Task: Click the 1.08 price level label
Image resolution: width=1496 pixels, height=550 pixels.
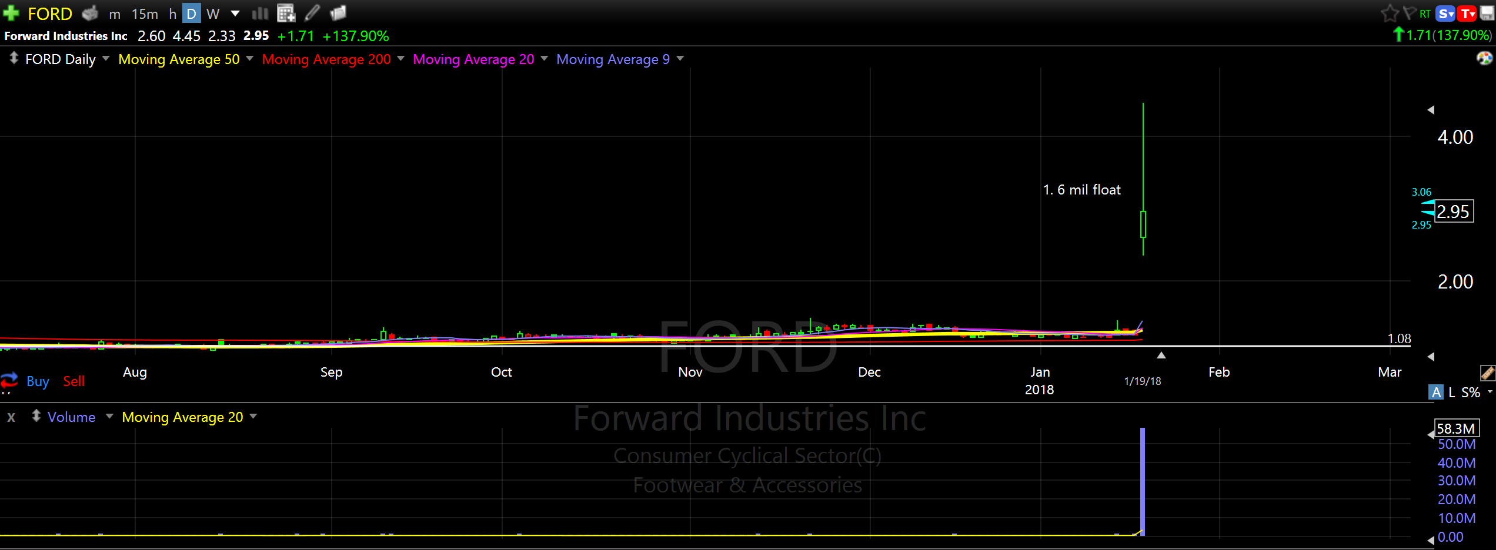Action: tap(1399, 338)
